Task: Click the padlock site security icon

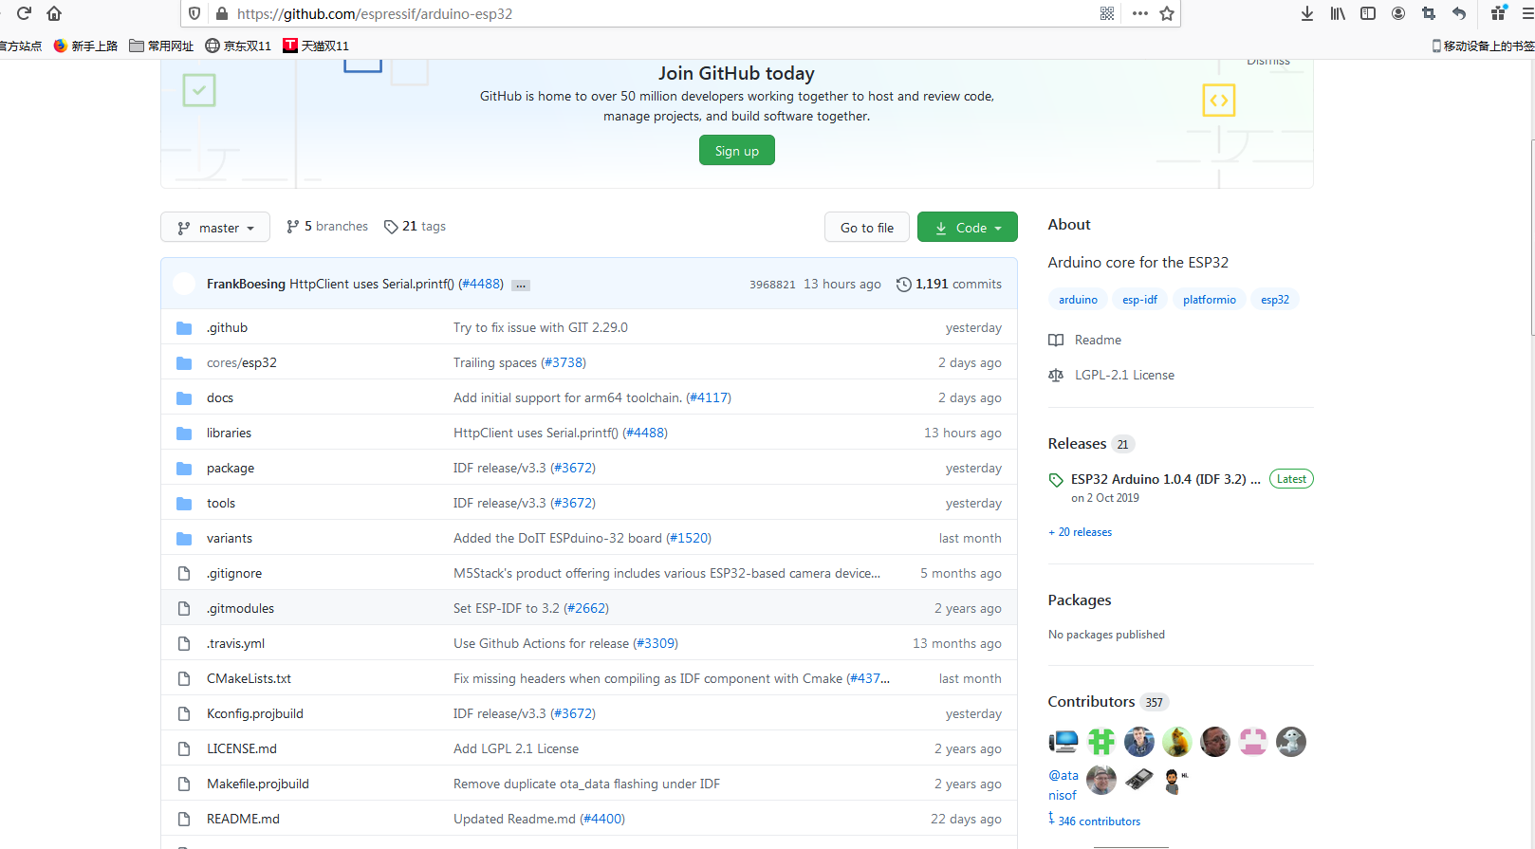Action: (222, 13)
